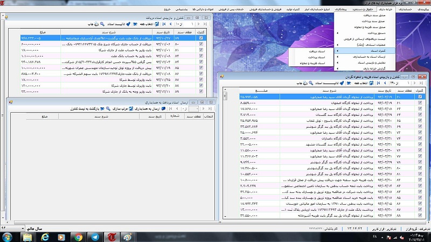
Task: Toggle control checkbox for expense document 74
Action: [420, 139]
